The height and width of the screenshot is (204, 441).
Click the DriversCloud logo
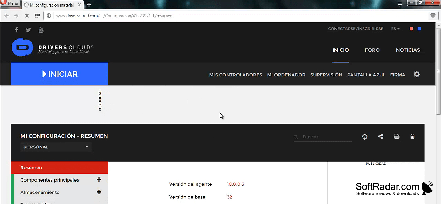point(52,48)
